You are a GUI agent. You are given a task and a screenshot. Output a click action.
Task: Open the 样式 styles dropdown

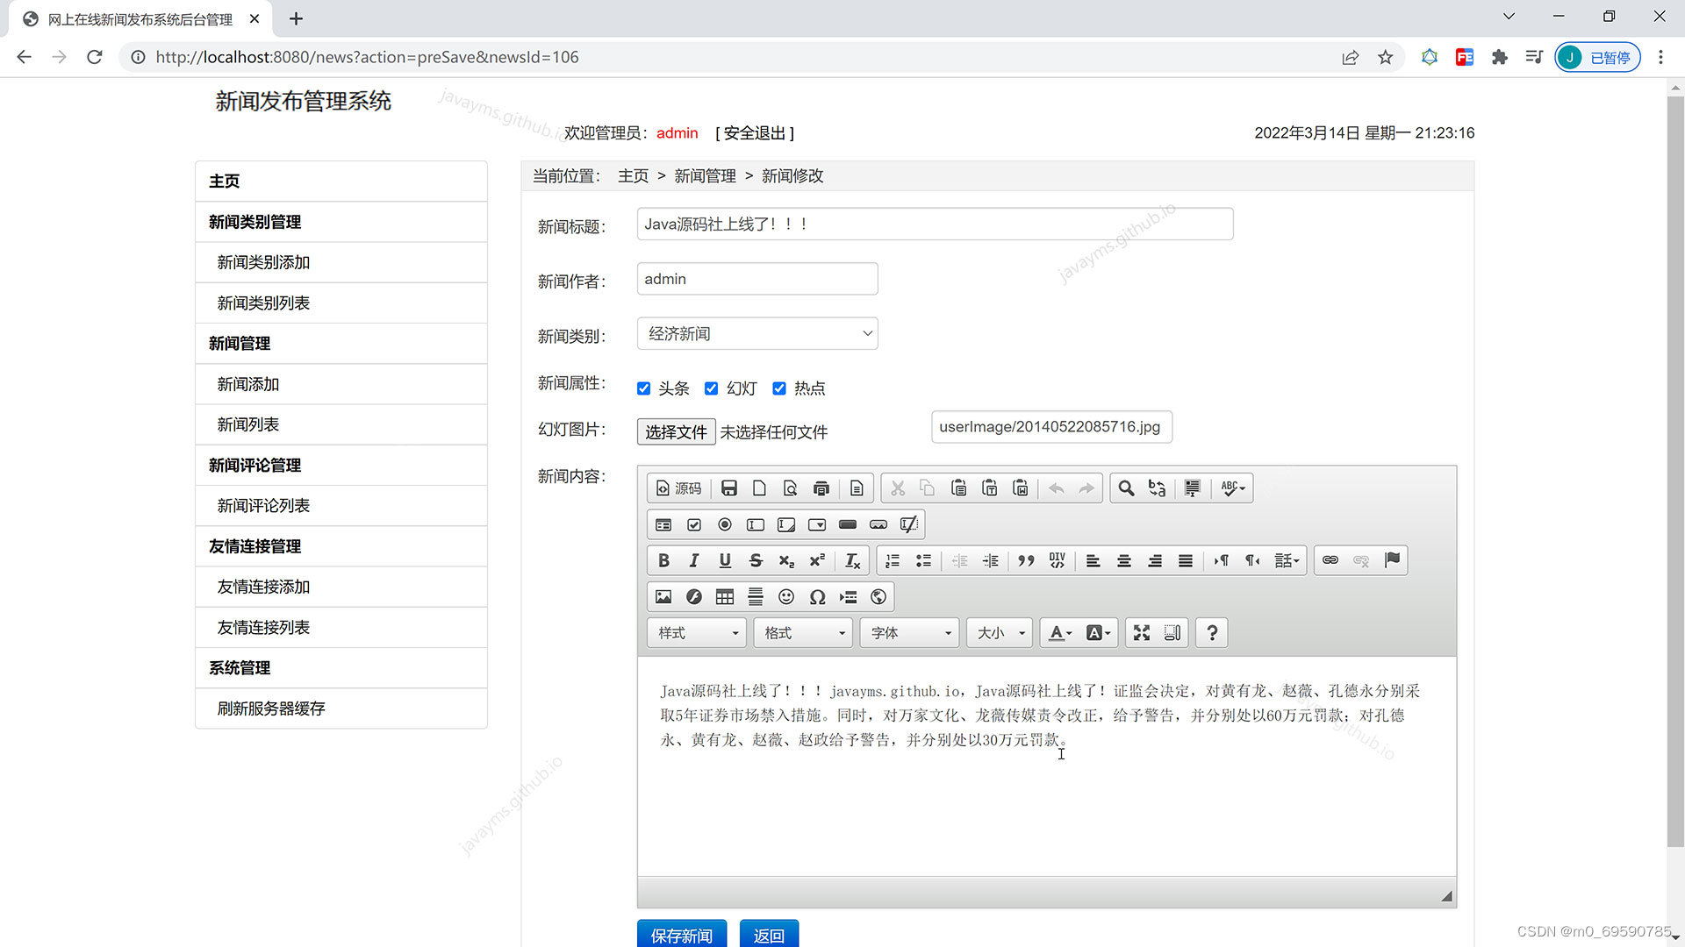(698, 633)
